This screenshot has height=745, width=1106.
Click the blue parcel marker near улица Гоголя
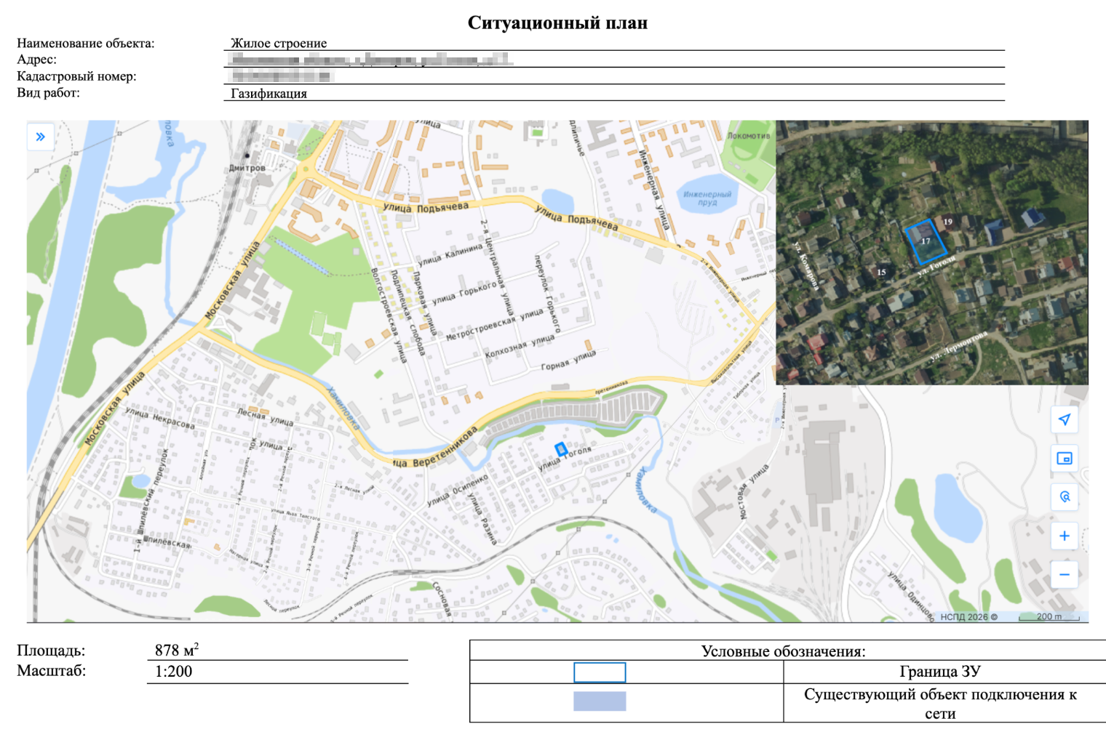(561, 450)
